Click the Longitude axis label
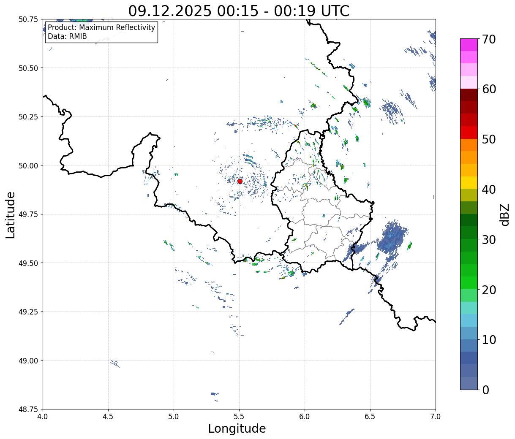The width and height of the screenshot is (515, 439). click(x=237, y=428)
